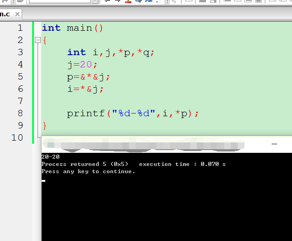292x241 pixels.
Task: Click line number 5 in the gutter
Action: point(20,76)
